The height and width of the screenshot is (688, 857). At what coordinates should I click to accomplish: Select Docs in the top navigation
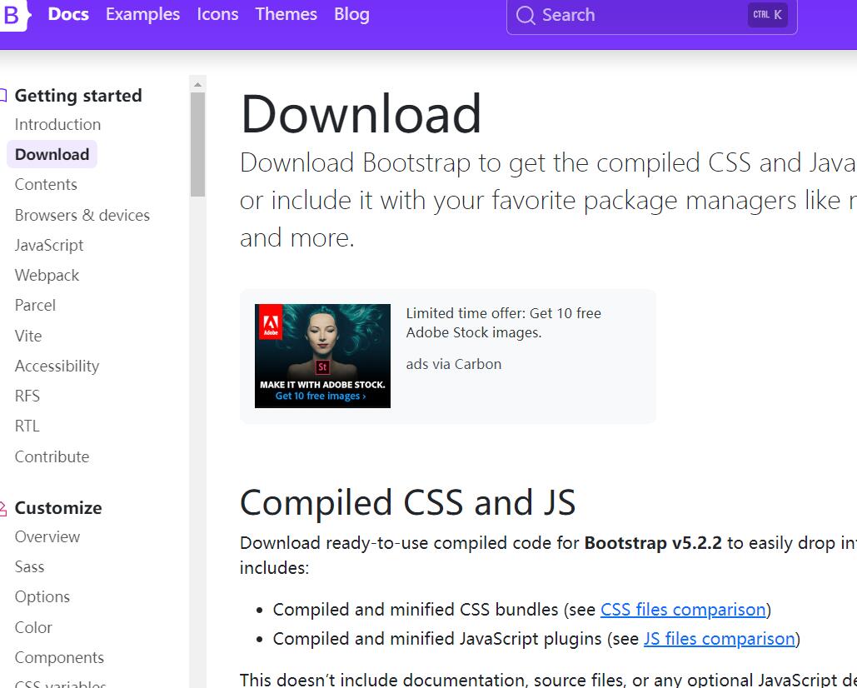point(67,14)
